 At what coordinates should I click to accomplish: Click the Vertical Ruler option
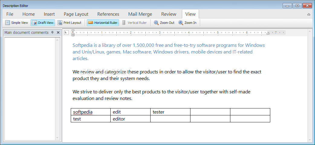click(x=135, y=23)
